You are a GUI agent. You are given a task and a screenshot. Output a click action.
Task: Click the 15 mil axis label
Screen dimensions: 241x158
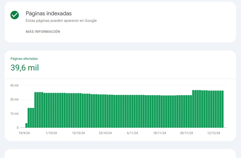point(14,114)
